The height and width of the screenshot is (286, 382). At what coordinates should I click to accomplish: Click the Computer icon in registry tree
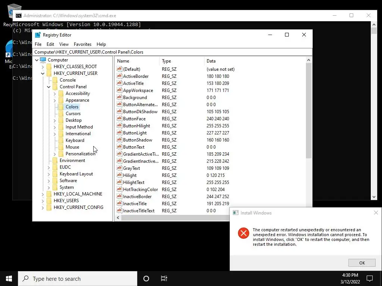point(43,60)
